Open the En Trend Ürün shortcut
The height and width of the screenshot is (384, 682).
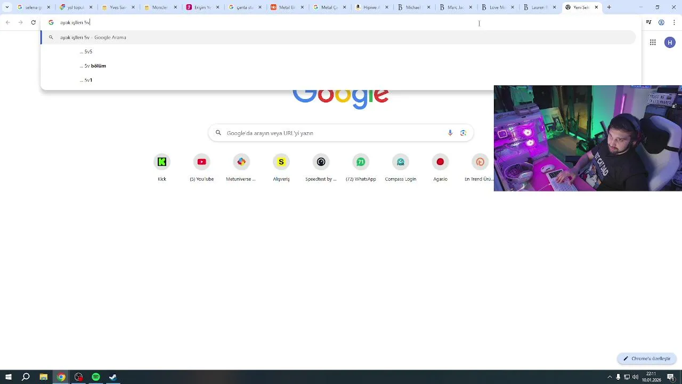pos(479,167)
